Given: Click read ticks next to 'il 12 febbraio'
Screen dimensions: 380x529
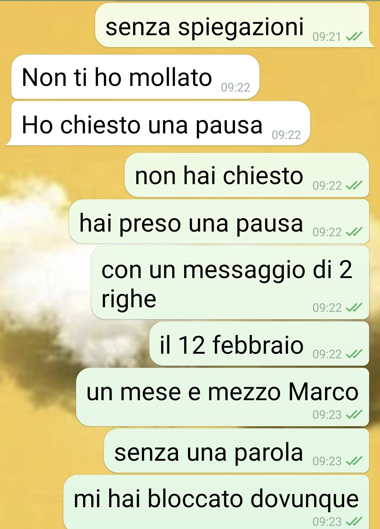Looking at the screenshot, I should point(354,354).
